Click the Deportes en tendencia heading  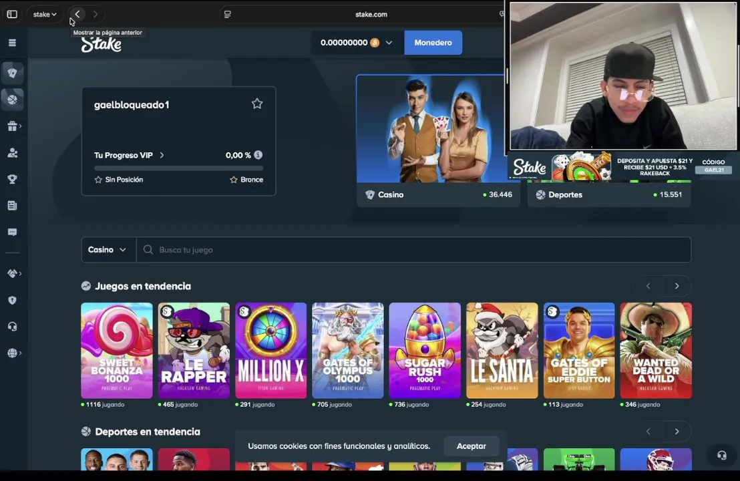tap(148, 432)
